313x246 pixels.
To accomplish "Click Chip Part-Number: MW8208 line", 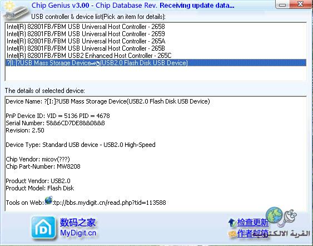I will pyautogui.click(x=43, y=166).
